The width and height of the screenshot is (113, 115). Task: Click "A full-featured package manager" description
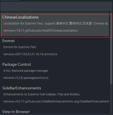tap(26, 71)
